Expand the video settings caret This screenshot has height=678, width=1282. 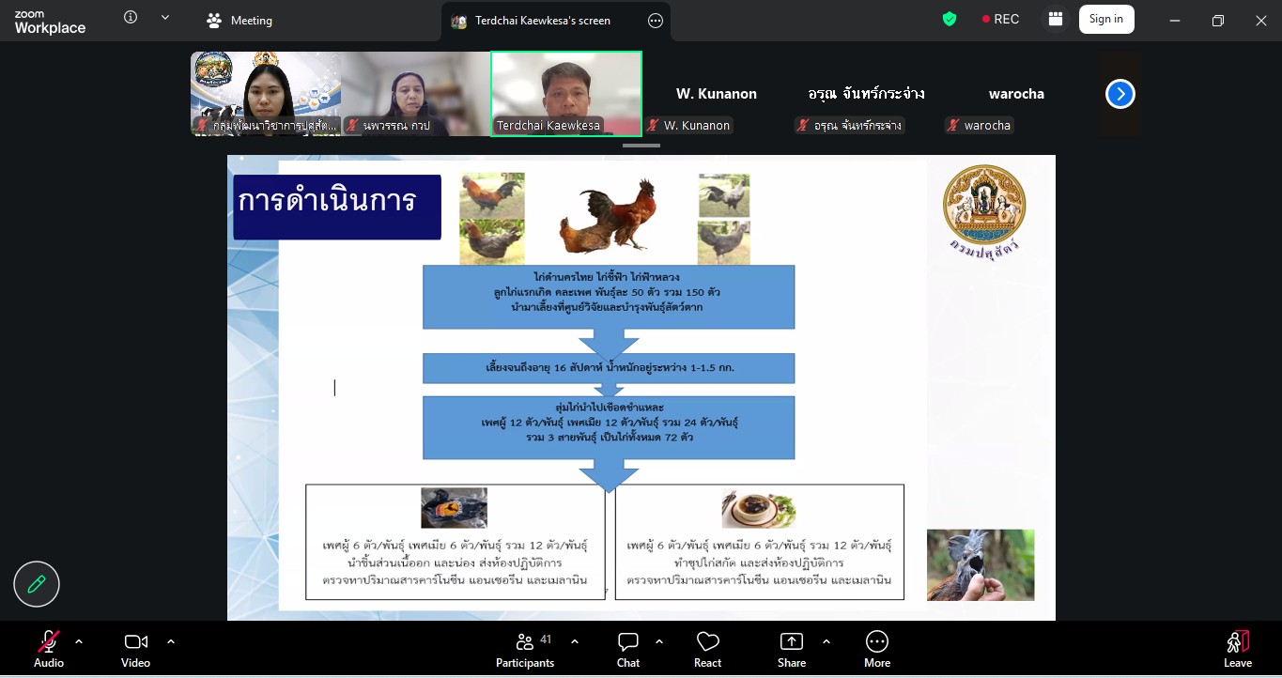pyautogui.click(x=171, y=641)
